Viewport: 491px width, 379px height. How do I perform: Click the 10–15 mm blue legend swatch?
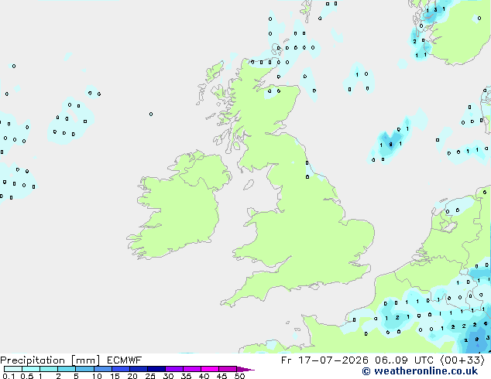click(x=102, y=369)
